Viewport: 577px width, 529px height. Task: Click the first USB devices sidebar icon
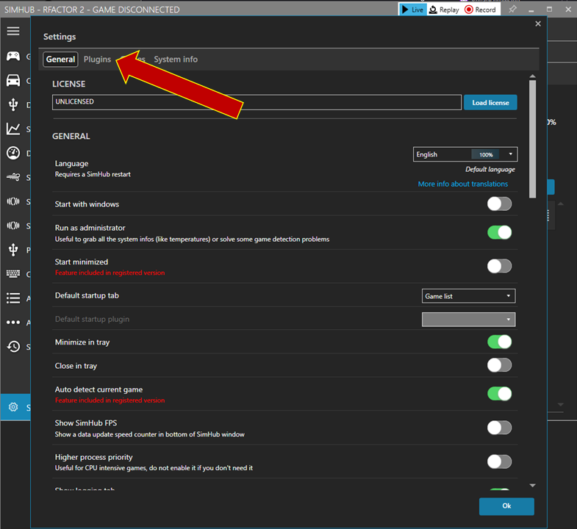tap(13, 104)
